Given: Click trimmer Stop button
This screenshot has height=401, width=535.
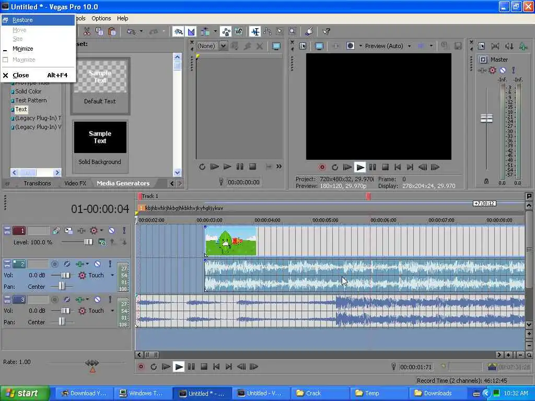Looking at the screenshot, I should [252, 167].
